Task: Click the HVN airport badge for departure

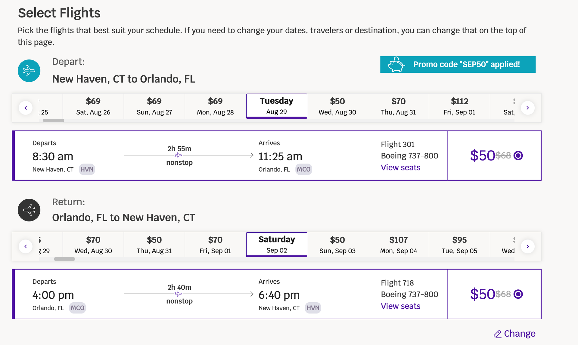Action: coord(87,169)
